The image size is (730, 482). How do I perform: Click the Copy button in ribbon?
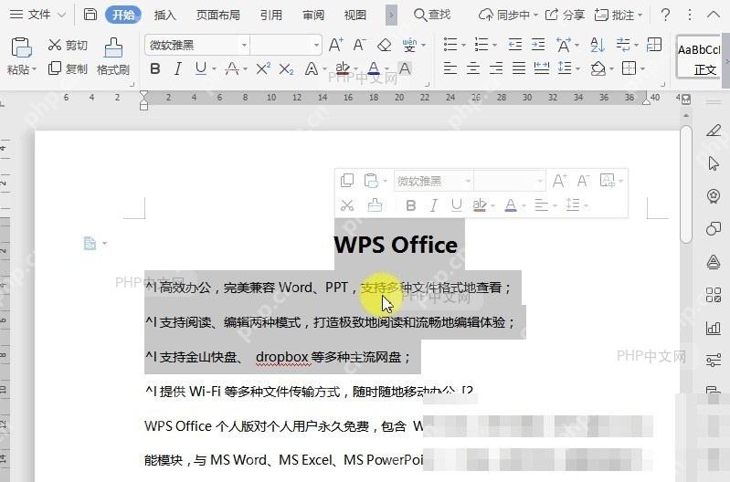click(68, 68)
